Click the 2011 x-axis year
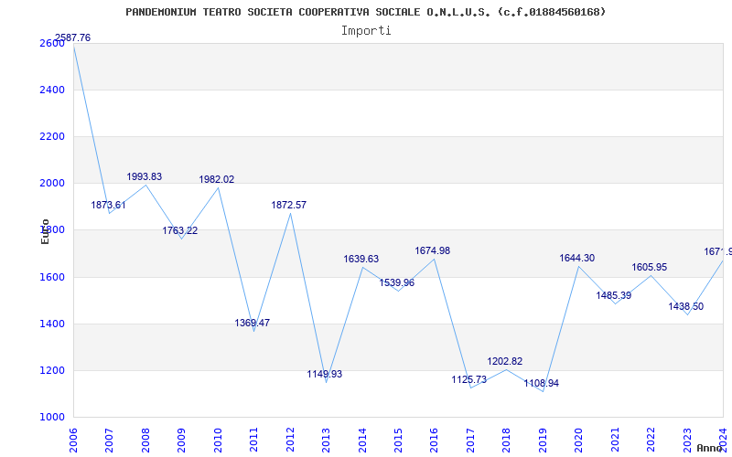Viewport: 732px width, 457px height. 253,440
